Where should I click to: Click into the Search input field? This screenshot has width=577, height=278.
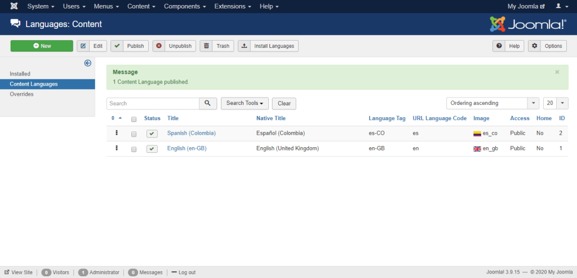tap(153, 103)
